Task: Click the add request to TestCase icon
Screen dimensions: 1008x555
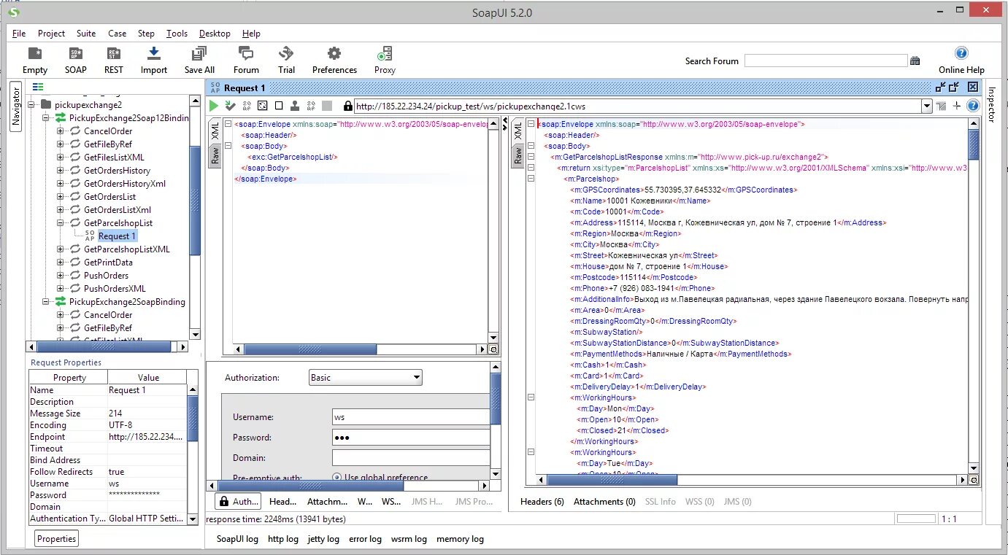Action: [231, 106]
